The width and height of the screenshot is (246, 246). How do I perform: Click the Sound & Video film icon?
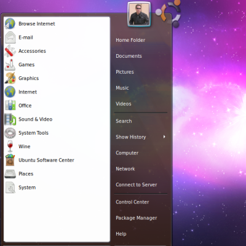(x=10, y=119)
